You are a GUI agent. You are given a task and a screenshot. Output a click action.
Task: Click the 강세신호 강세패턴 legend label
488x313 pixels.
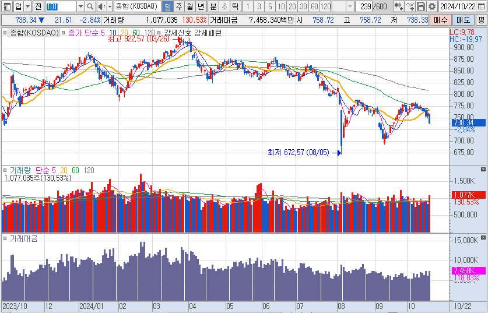click(x=192, y=33)
